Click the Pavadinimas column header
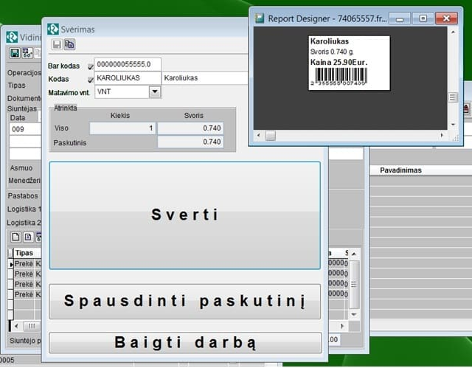Viewport: 472px width, 368px height. (x=402, y=170)
